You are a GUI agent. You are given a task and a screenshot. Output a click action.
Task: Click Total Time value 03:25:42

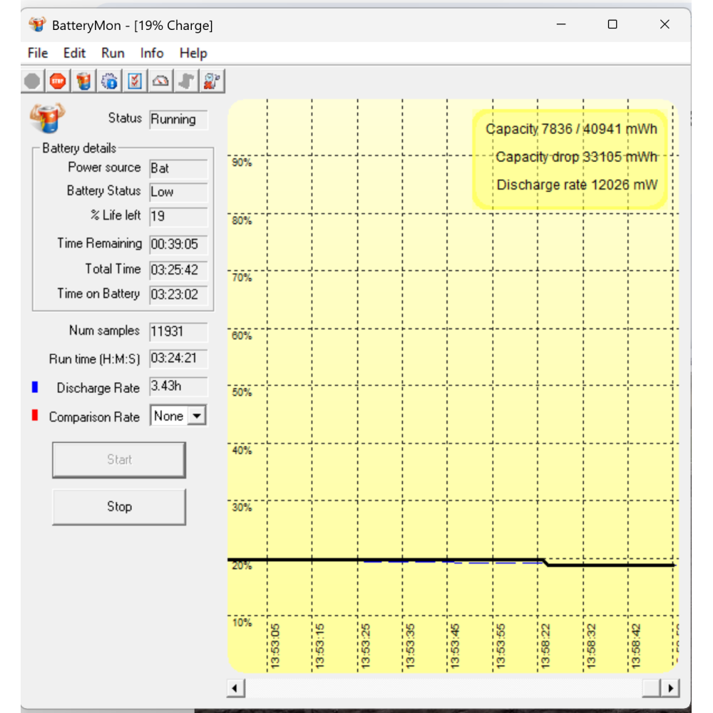tap(178, 270)
